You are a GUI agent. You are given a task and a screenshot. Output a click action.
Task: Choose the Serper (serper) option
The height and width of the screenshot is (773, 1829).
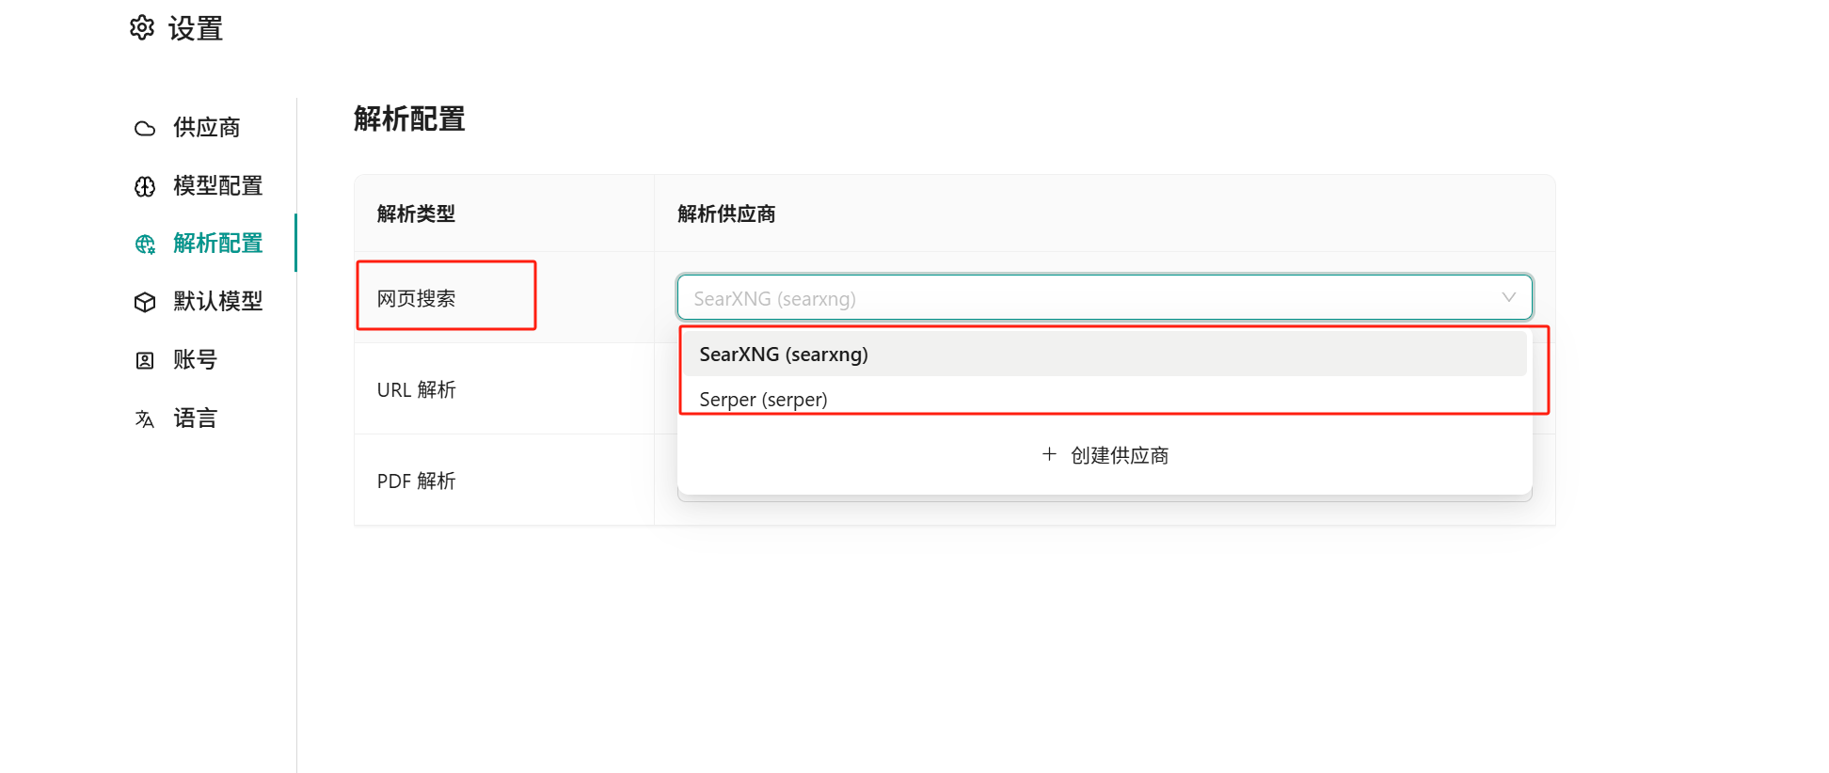click(x=763, y=400)
